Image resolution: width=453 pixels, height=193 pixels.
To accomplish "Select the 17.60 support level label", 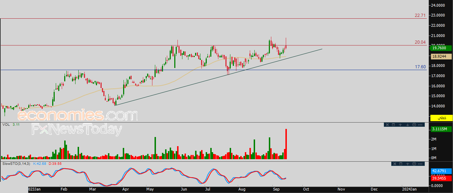I will (x=421, y=67).
